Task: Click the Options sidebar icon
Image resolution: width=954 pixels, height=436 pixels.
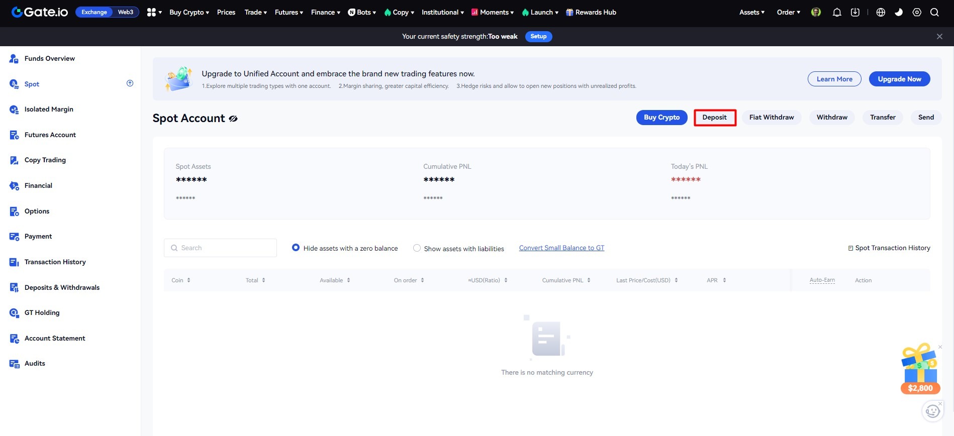Action: point(14,211)
